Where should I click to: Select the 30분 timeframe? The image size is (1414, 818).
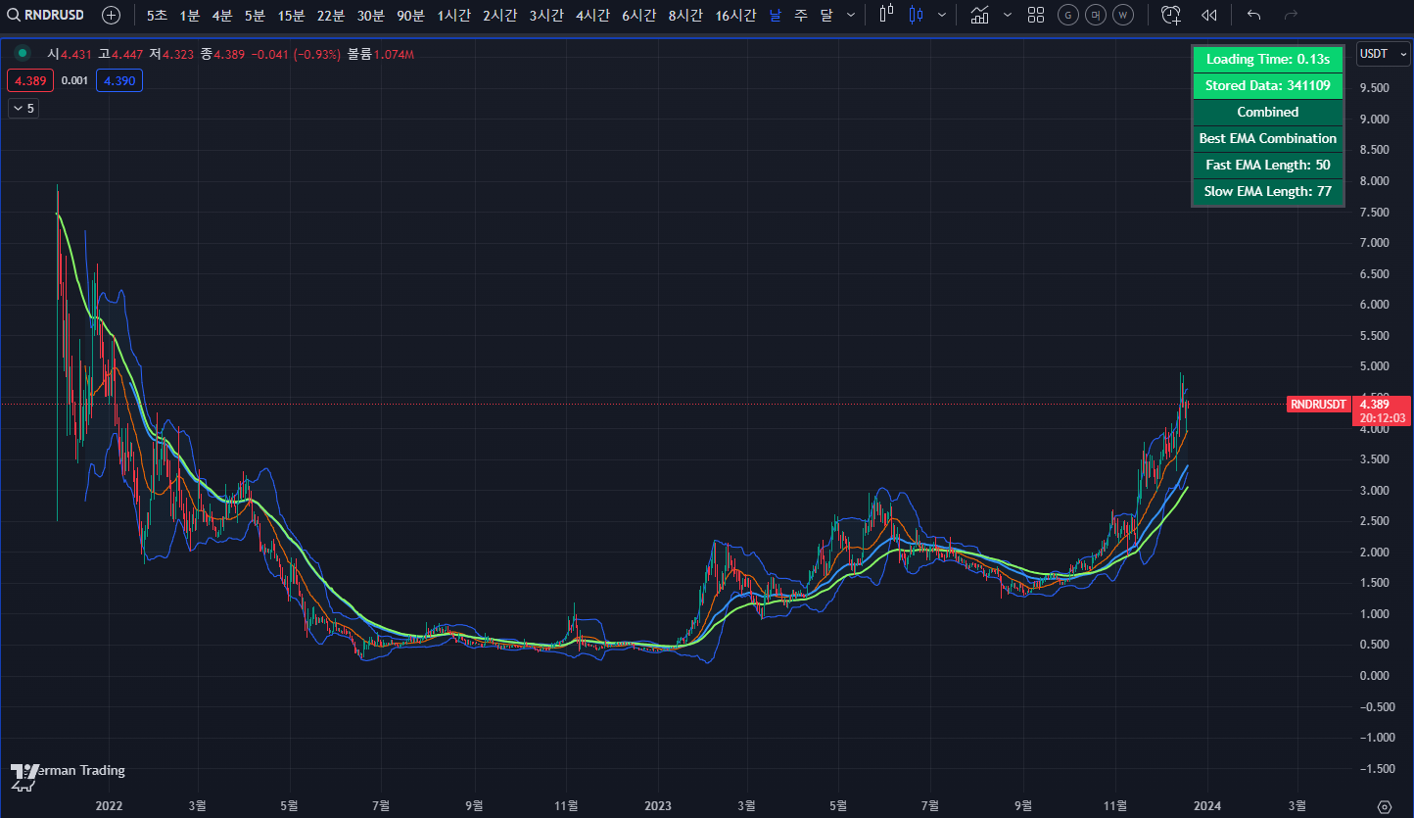tap(370, 15)
